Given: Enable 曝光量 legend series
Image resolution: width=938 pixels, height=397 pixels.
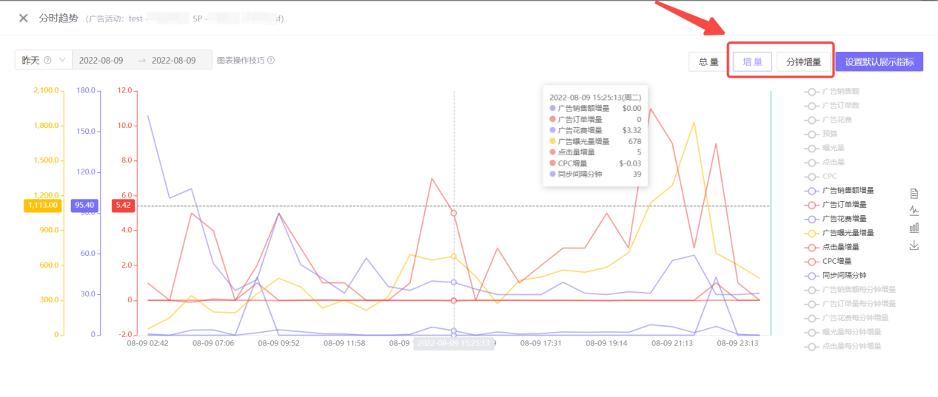Looking at the screenshot, I should click(x=825, y=148).
